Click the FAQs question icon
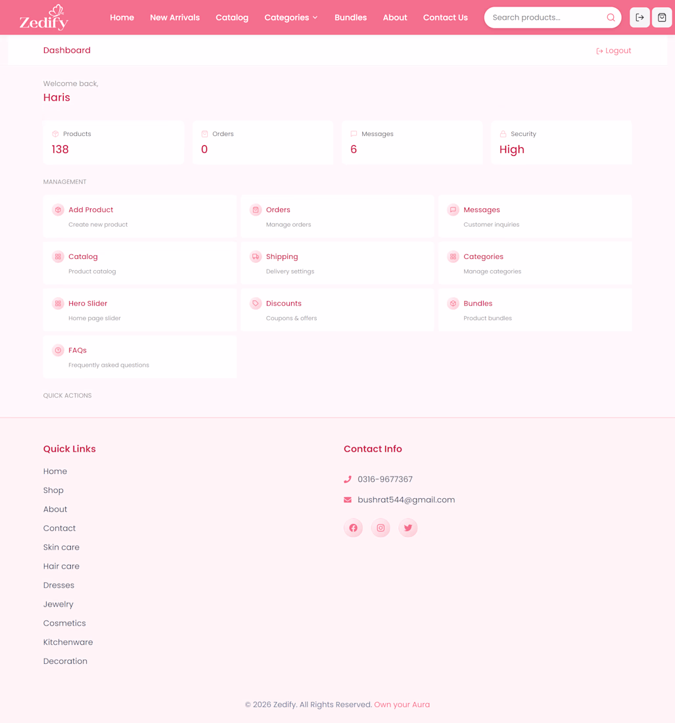The width and height of the screenshot is (675, 723). 58,350
